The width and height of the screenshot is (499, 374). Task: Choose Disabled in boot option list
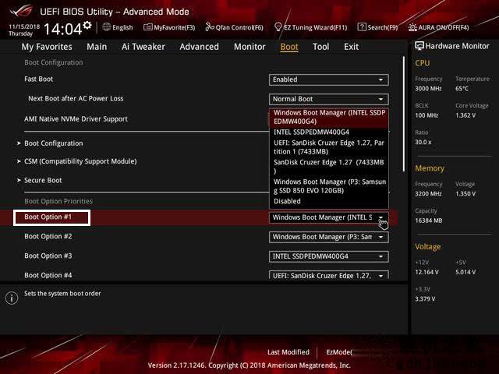click(x=329, y=201)
